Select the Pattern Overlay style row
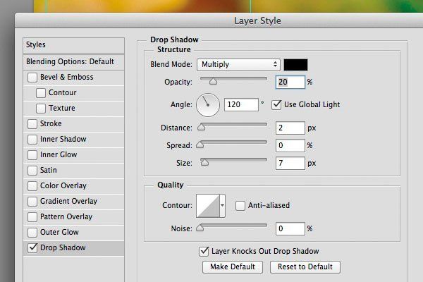Viewport: 423px width, 282px height. (x=73, y=217)
